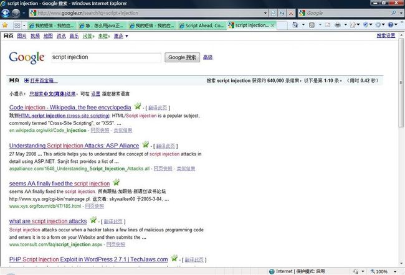405x275 pixels.
Task: Star the PHP Script Injection Exploit result
Action: coord(174,258)
